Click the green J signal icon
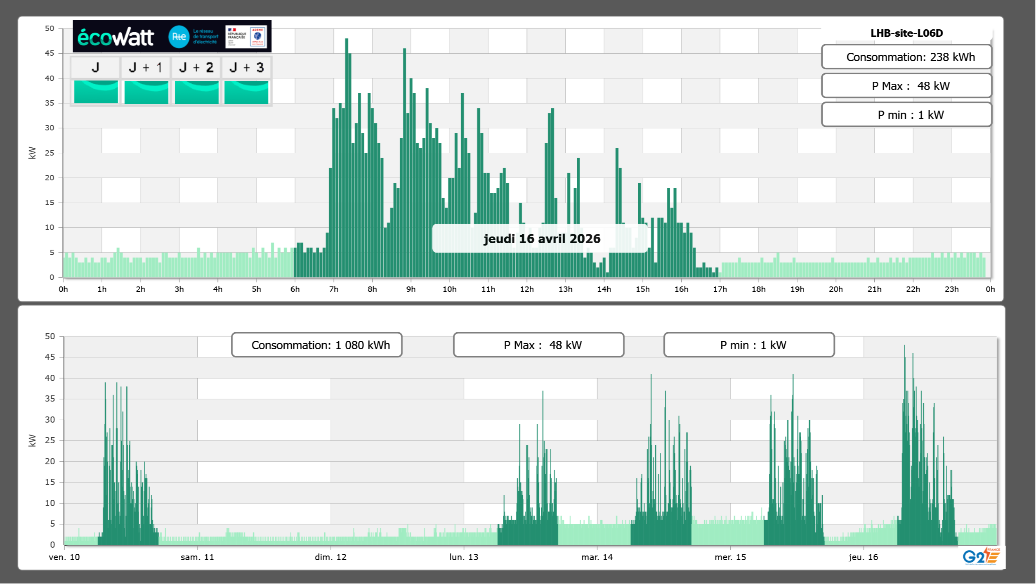This screenshot has height=584, width=1036. (x=96, y=92)
